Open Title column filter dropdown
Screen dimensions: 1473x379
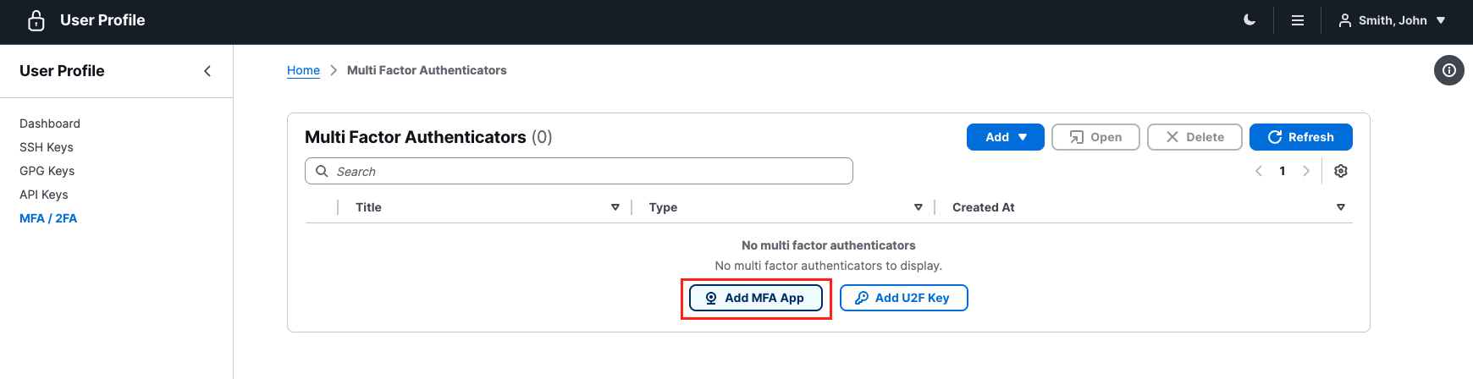pyautogui.click(x=615, y=207)
